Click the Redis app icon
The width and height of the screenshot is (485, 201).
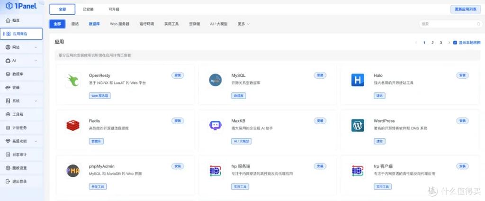[73, 126]
